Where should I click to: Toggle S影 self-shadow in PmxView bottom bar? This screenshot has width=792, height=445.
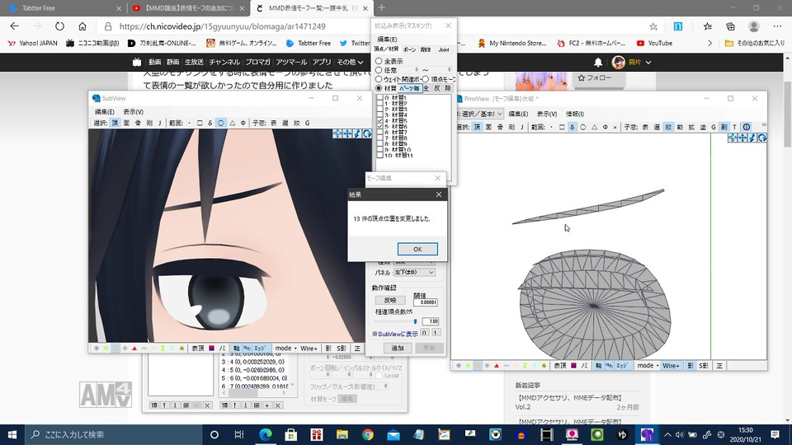(703, 366)
